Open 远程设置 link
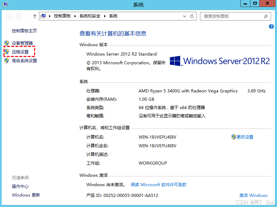The height and width of the screenshot is (207, 277). pos(20,52)
